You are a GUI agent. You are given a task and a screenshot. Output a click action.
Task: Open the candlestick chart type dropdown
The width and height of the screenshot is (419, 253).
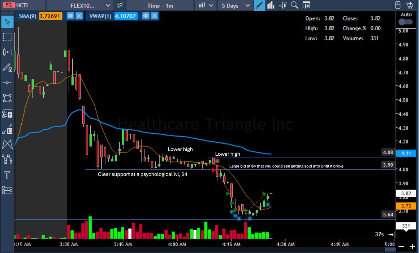click(x=206, y=5)
